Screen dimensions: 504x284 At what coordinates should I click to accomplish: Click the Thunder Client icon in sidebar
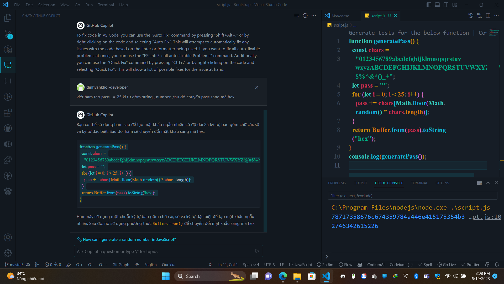(8, 176)
